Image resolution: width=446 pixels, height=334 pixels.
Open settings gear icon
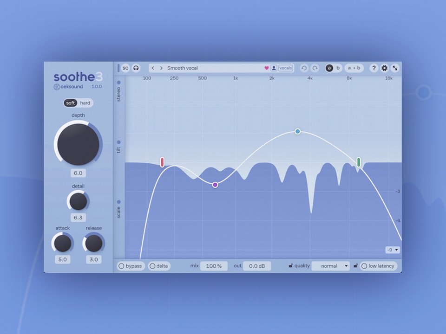[384, 68]
